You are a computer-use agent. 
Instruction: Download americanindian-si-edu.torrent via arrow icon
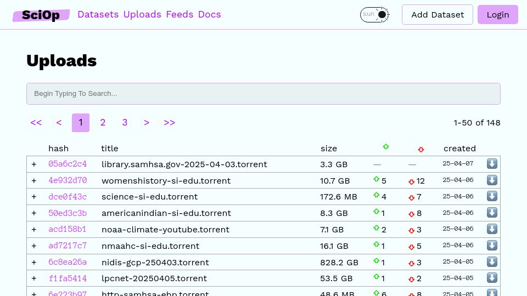(492, 213)
